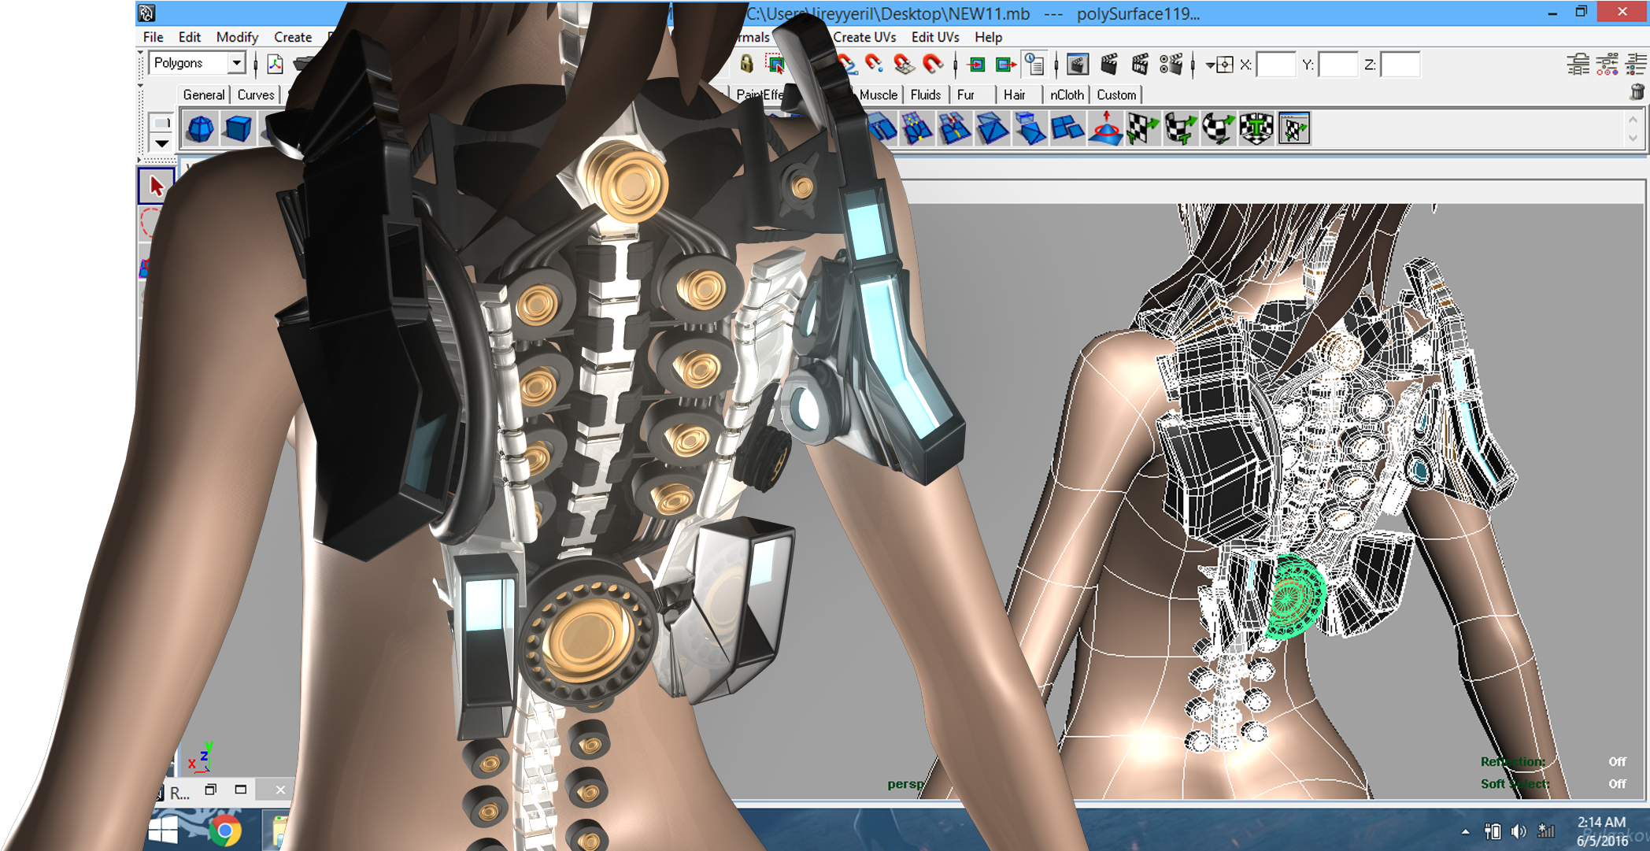This screenshot has width=1650, height=851.
Task: Click polygon shelf icon with red arrows
Action: coord(955,128)
